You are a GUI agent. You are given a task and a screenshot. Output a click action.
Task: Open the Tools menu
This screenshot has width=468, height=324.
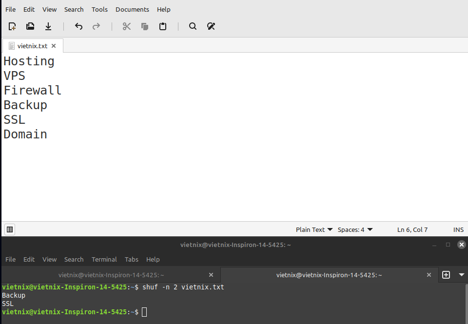tap(99, 10)
